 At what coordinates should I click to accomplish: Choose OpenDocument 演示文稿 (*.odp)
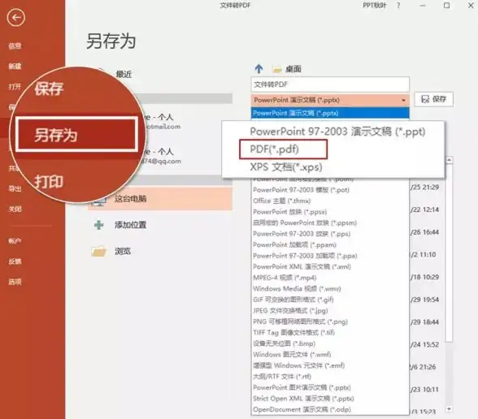302,409
